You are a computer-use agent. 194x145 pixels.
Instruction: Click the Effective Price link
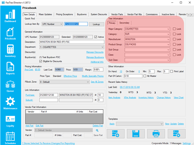coord(70,76)
